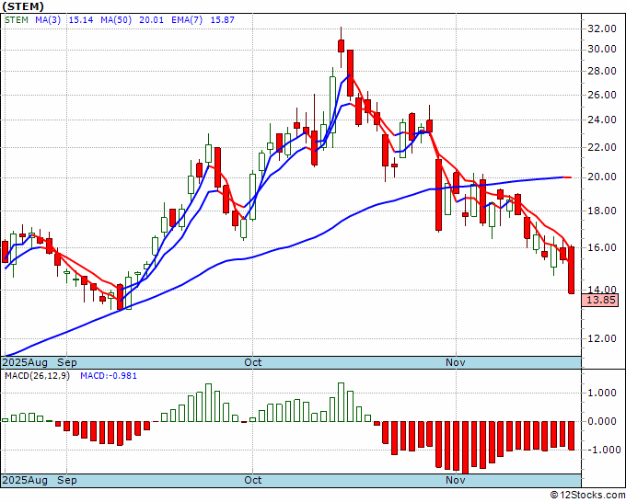Click the 15.87 EMA(7) value
This screenshot has width=626, height=502.
click(x=223, y=20)
